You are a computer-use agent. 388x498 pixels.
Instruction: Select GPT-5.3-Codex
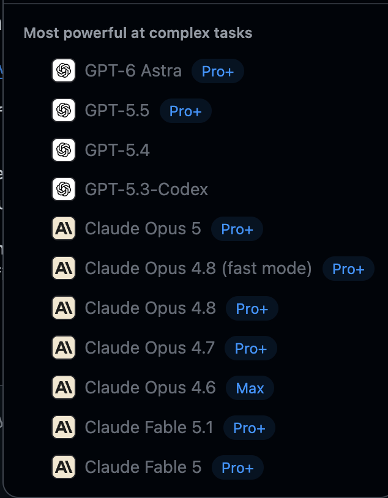click(146, 189)
